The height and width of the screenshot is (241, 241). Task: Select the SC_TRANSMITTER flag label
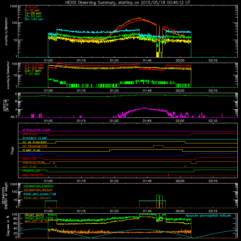tap(35, 146)
